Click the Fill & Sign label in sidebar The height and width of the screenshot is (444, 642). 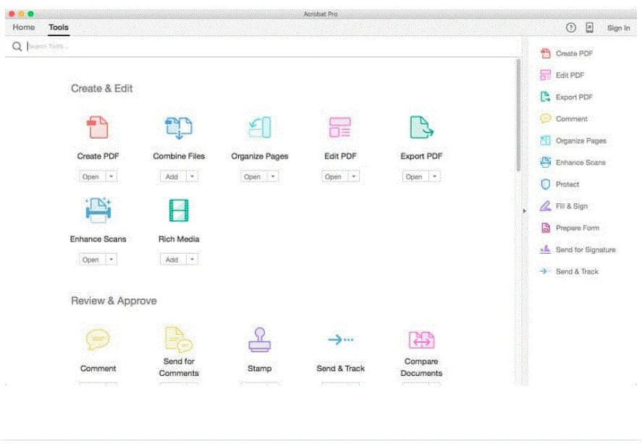(x=572, y=206)
